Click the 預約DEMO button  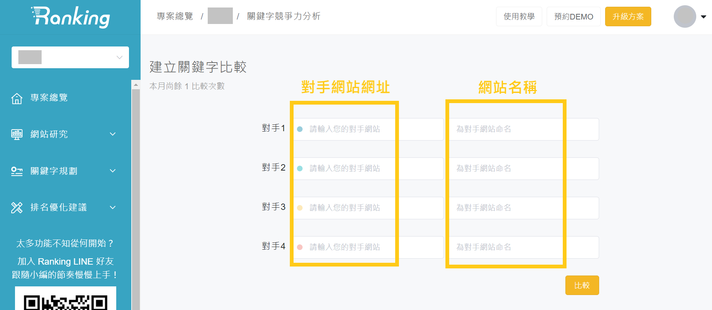[574, 16]
